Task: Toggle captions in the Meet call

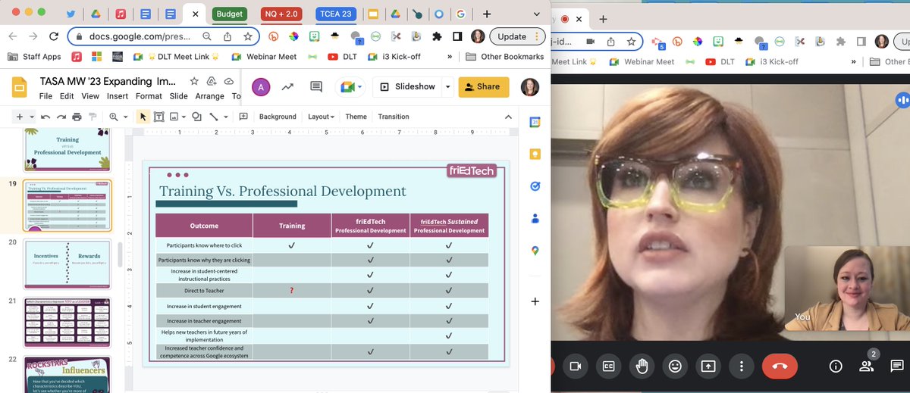Action: tap(608, 366)
